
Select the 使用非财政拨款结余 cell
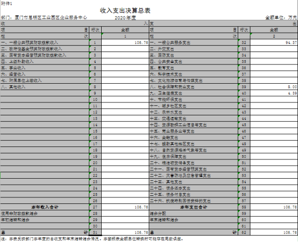pyautogui.click(x=45, y=214)
